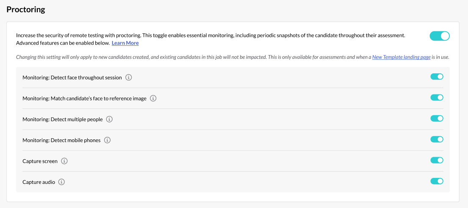Click info icon beside Detect face throughout session

[129, 78]
